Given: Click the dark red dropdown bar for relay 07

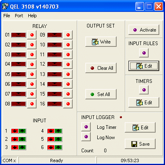Looking at the screenshot, I should [x=18, y=94].
